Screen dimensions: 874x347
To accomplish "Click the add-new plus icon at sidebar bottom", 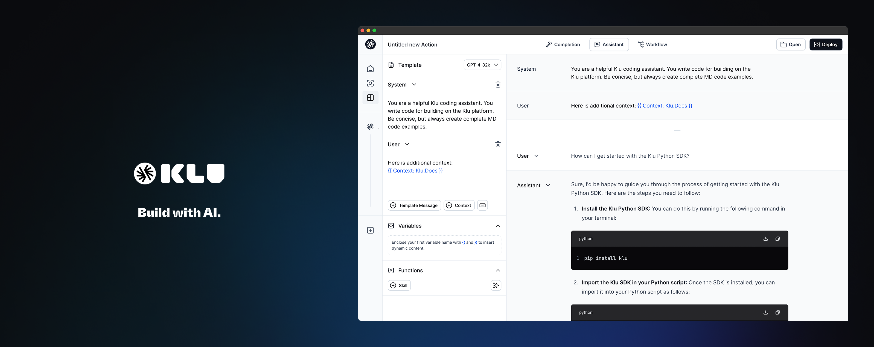I will 371,230.
